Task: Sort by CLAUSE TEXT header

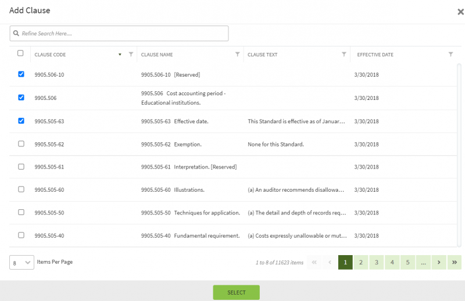Action: tap(263, 55)
